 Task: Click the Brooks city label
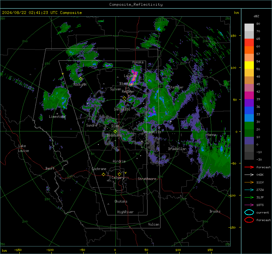point(215,211)
